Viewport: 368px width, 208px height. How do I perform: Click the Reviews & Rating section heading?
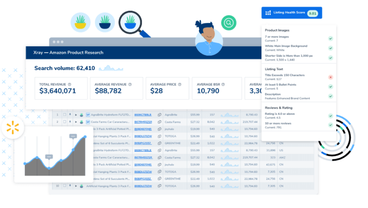tap(278, 108)
